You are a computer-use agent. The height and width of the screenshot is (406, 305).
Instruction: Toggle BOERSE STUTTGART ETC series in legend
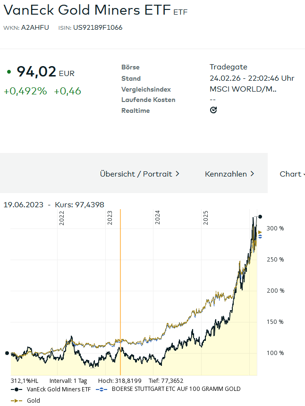pos(176,389)
